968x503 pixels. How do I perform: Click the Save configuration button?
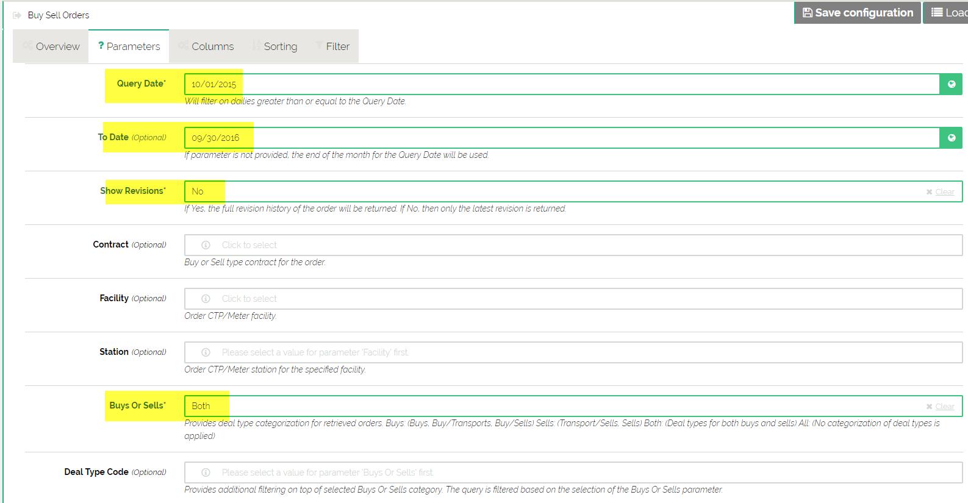(x=857, y=13)
